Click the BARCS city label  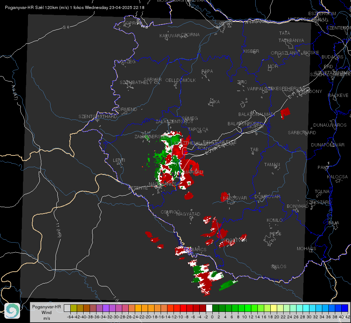(199, 249)
